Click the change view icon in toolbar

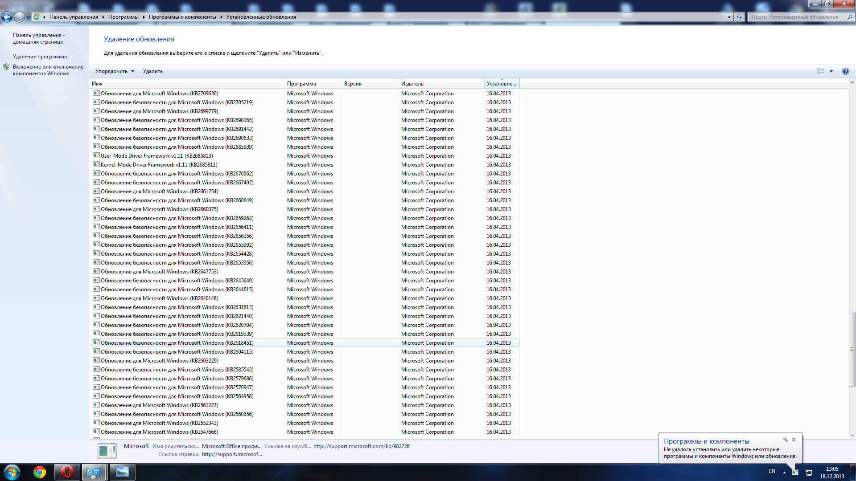point(820,71)
